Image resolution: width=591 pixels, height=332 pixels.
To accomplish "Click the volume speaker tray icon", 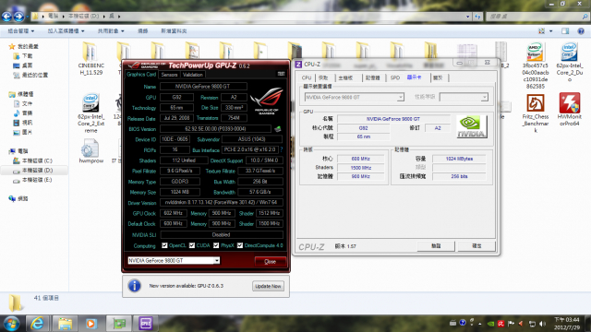I will point(542,324).
